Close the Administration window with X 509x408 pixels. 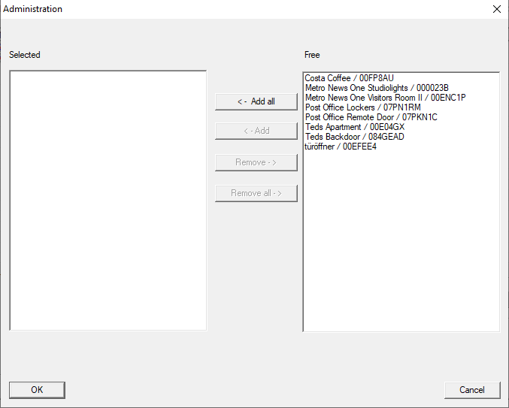pyautogui.click(x=496, y=9)
